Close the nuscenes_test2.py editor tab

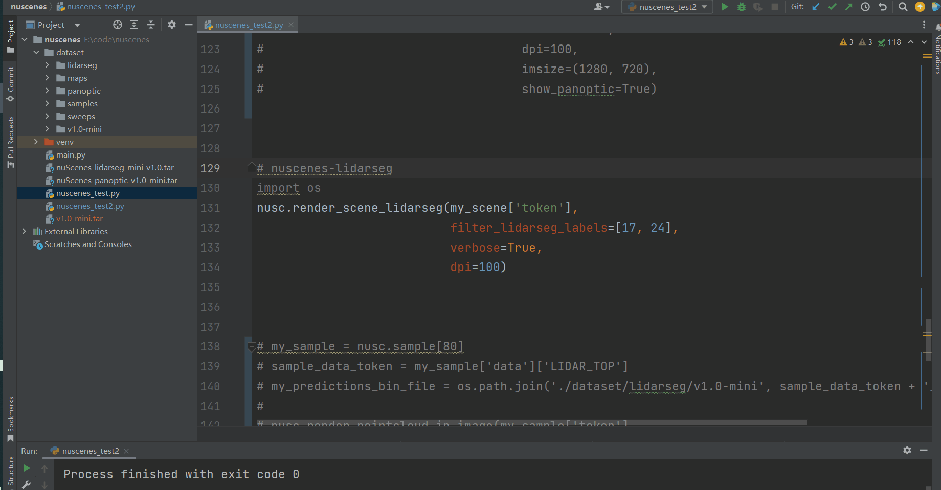(291, 25)
